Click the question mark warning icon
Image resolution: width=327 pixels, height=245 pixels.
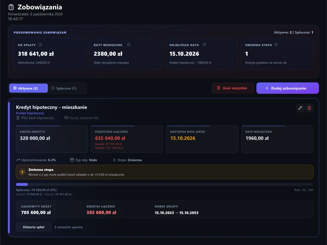[x=22, y=172]
